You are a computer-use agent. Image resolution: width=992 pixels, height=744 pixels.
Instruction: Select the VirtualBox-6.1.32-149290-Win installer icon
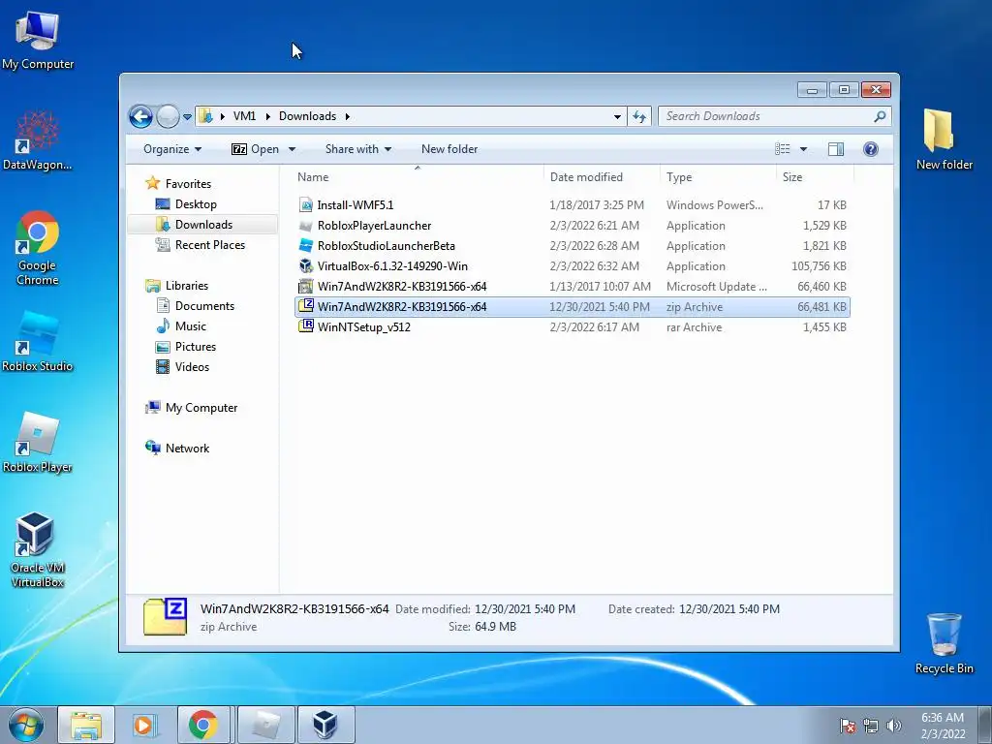point(306,266)
